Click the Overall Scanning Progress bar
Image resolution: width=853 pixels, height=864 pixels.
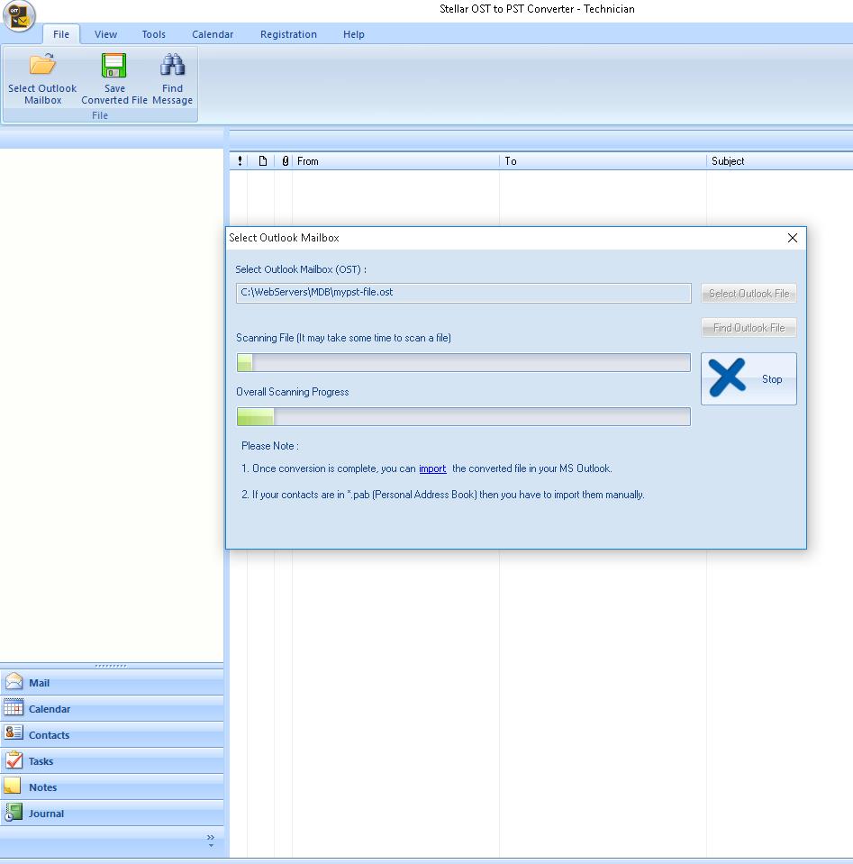(463, 416)
